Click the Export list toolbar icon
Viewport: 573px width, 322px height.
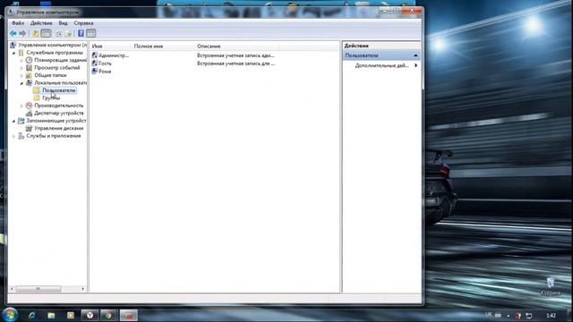point(68,34)
